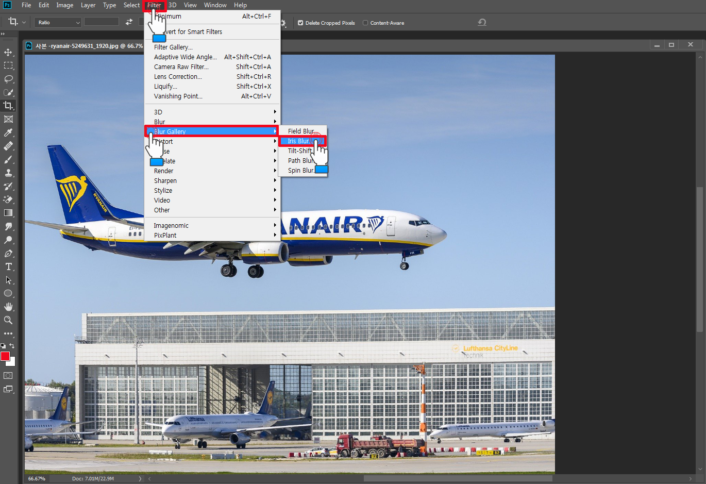Select the Clone Stamp tool
Image resolution: width=706 pixels, height=484 pixels.
click(8, 173)
